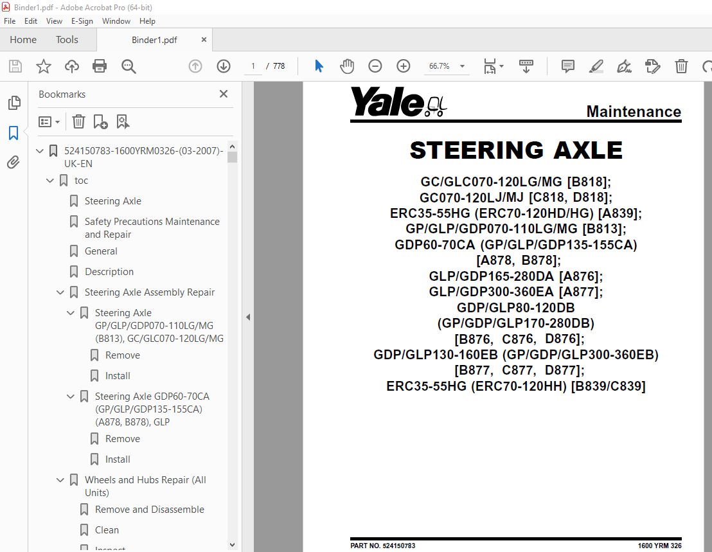Switch to the Tools tab

coord(67,40)
